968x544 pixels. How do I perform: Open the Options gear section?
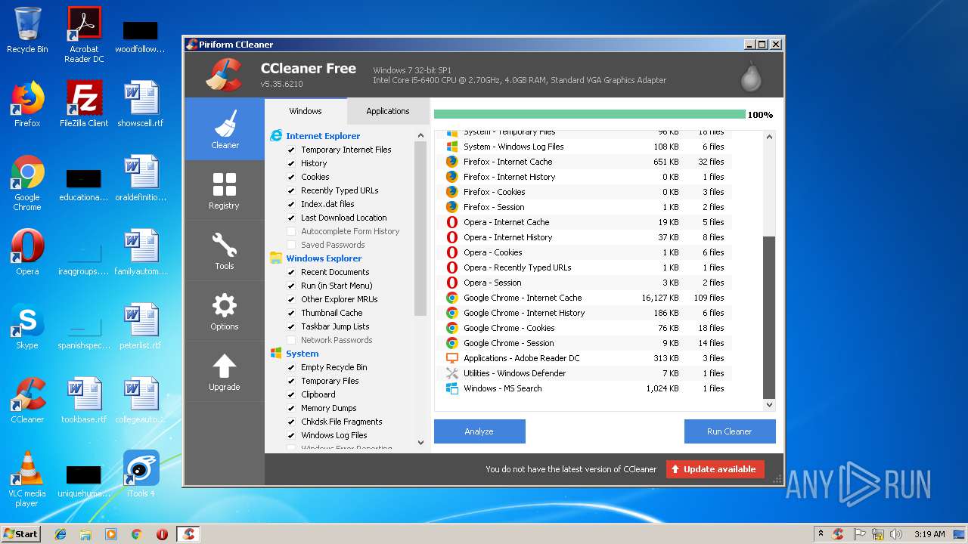(225, 311)
